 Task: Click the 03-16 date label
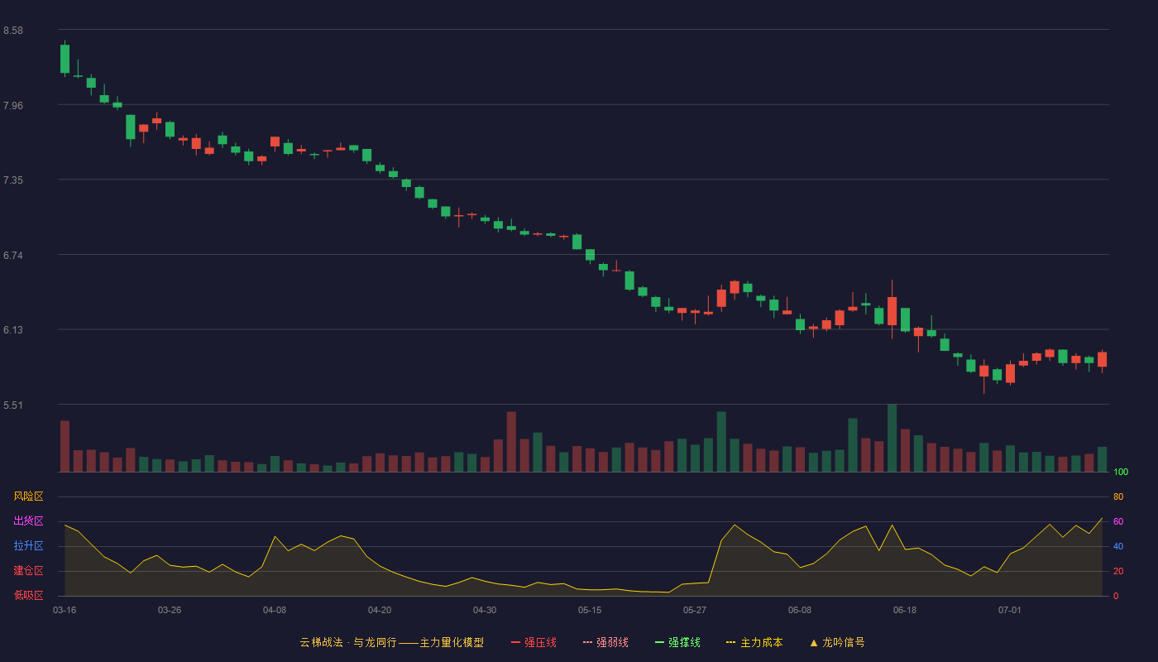(65, 610)
